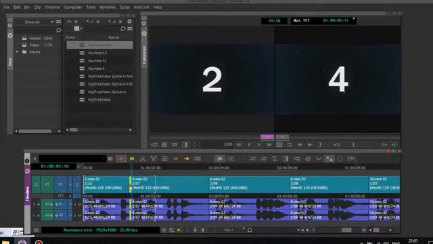Toggle the A2 source track selector
The height and width of the screenshot is (244, 433).
pos(47,216)
